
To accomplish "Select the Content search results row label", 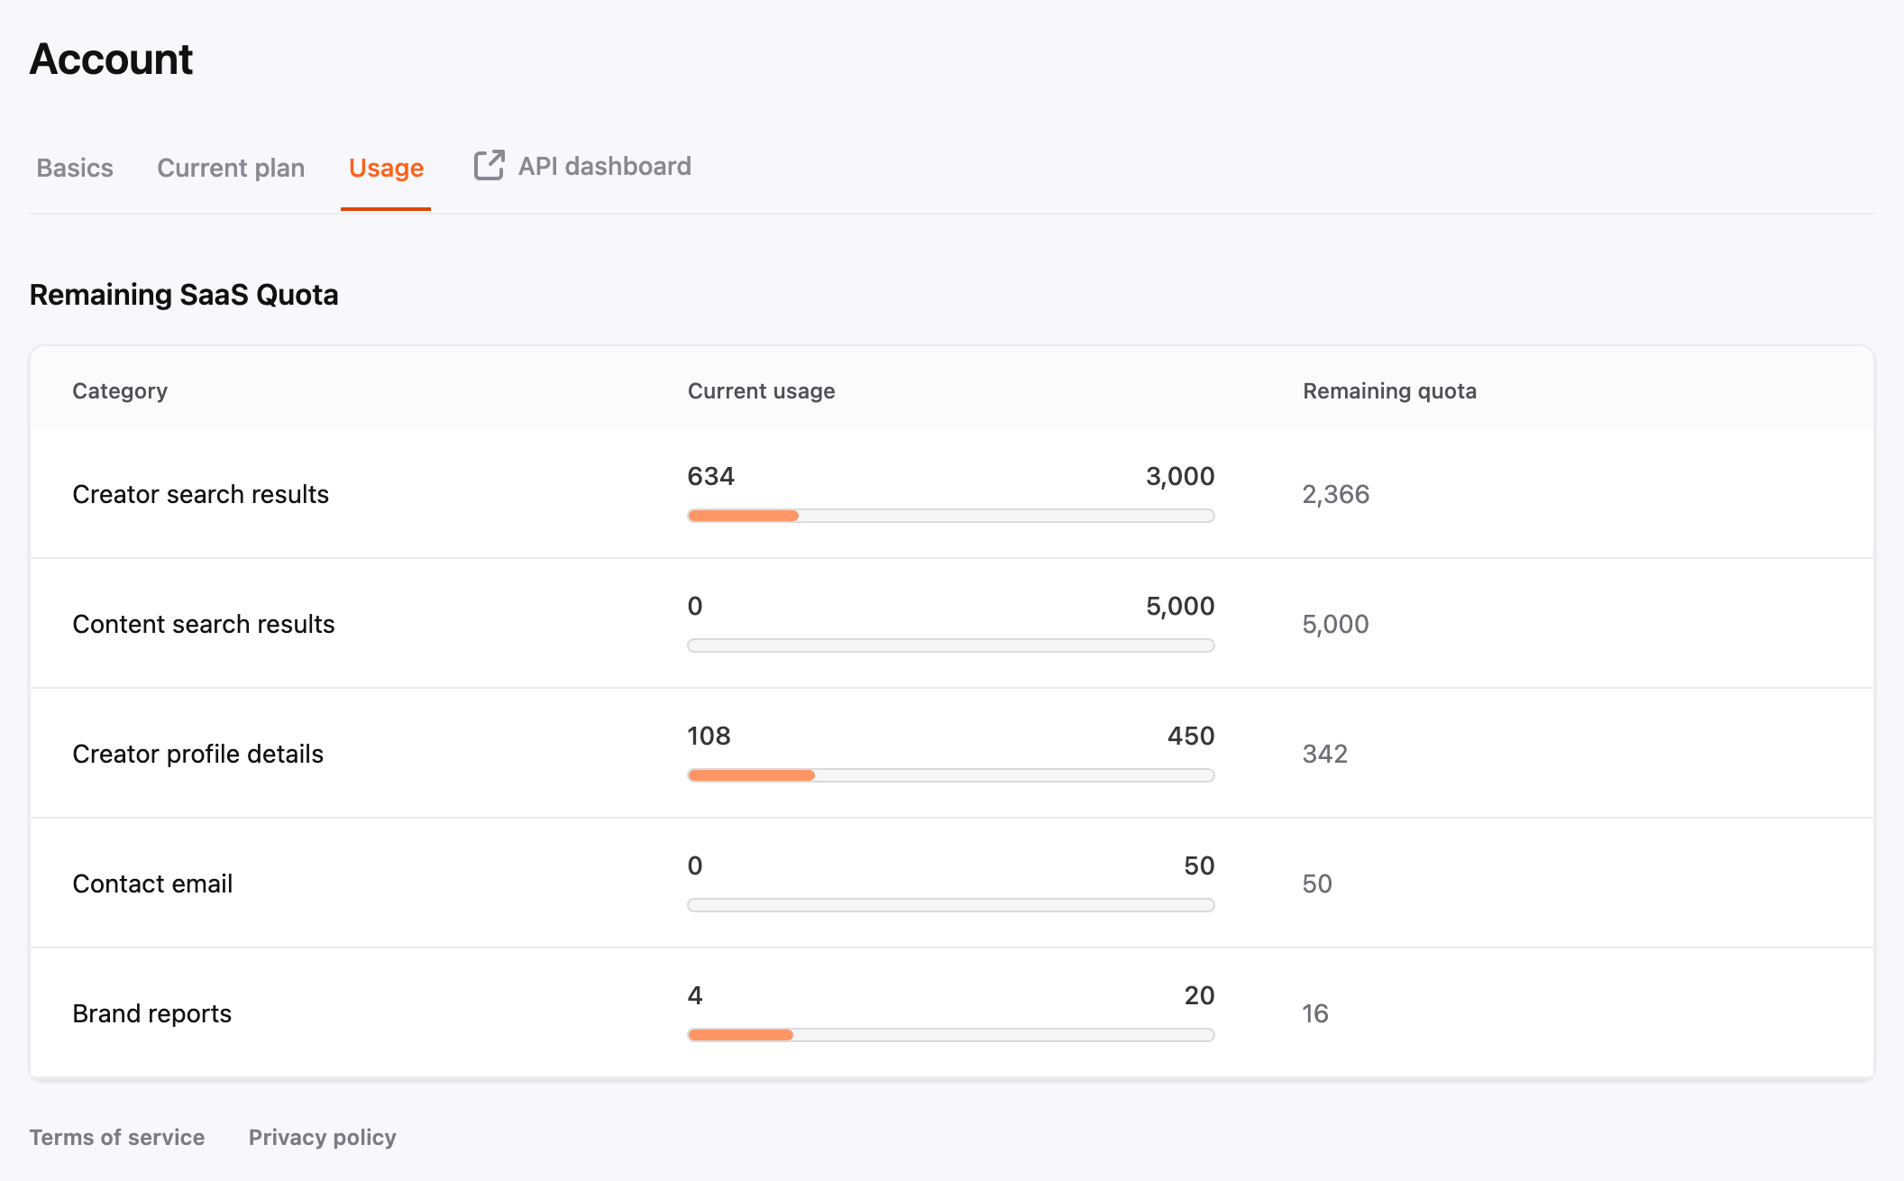I will click(x=203, y=624).
